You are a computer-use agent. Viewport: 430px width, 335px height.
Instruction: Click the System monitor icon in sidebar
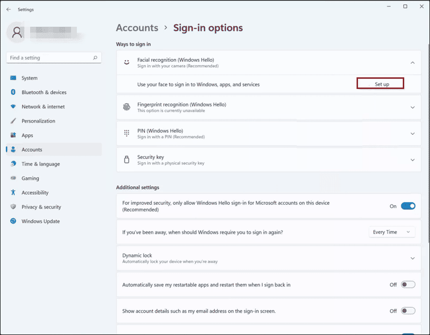(13, 78)
